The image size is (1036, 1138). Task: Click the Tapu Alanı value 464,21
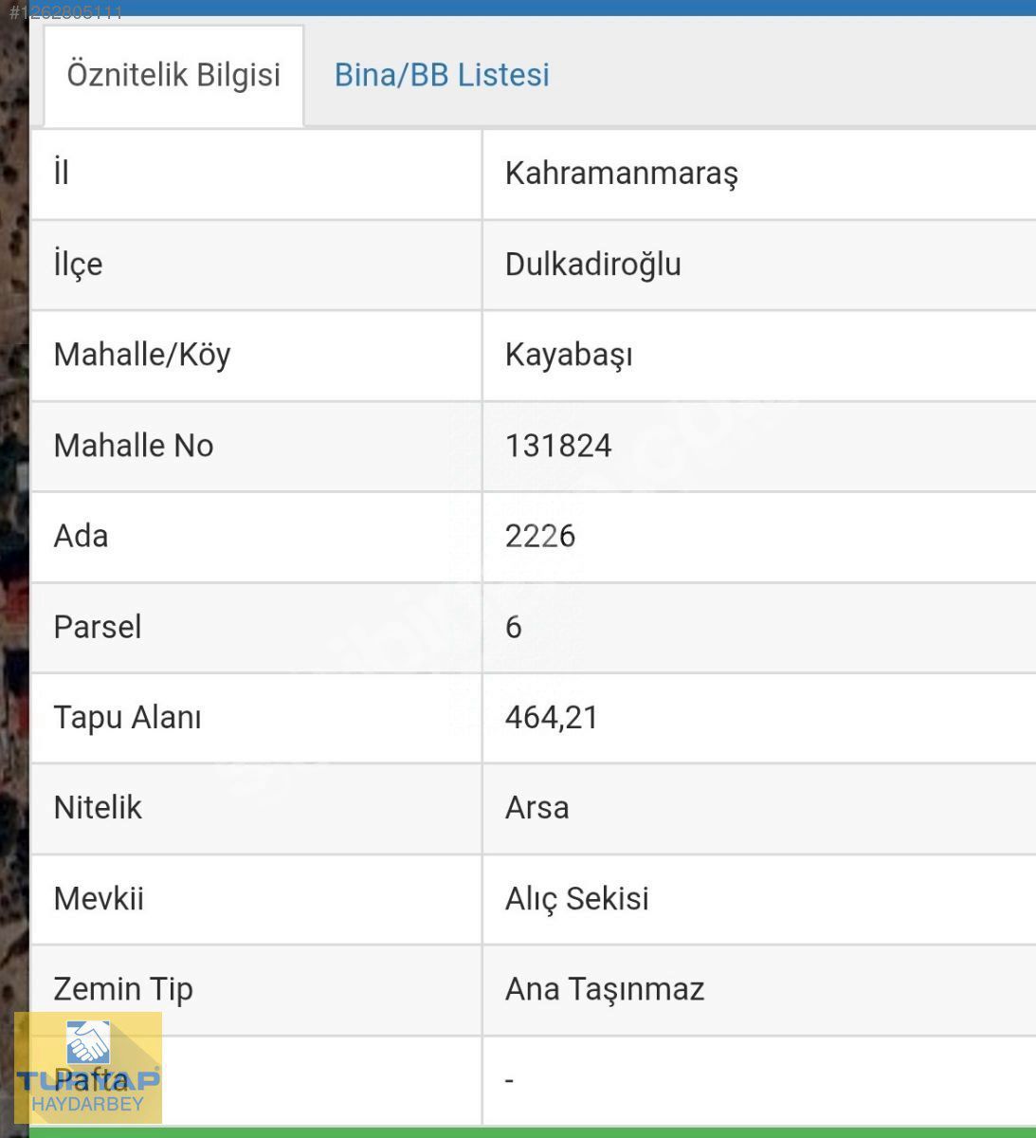pyautogui.click(x=552, y=718)
